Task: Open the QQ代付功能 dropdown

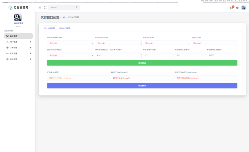Action: click(214, 43)
